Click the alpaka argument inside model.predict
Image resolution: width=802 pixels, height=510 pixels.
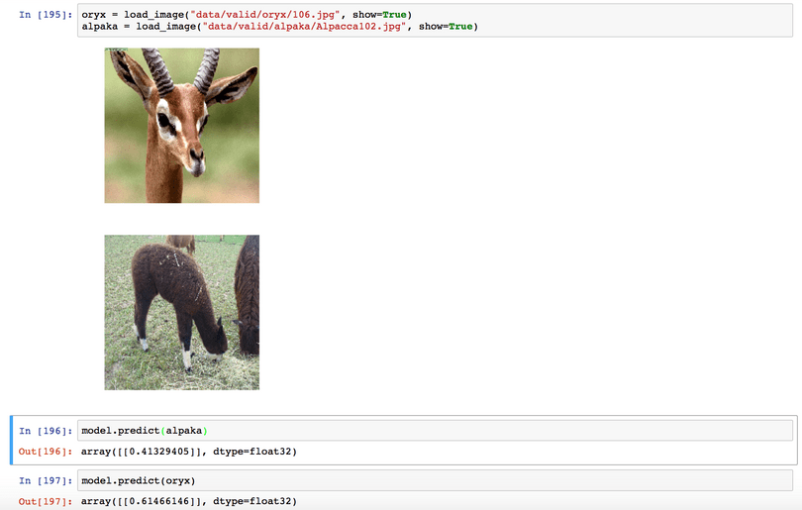(x=184, y=431)
